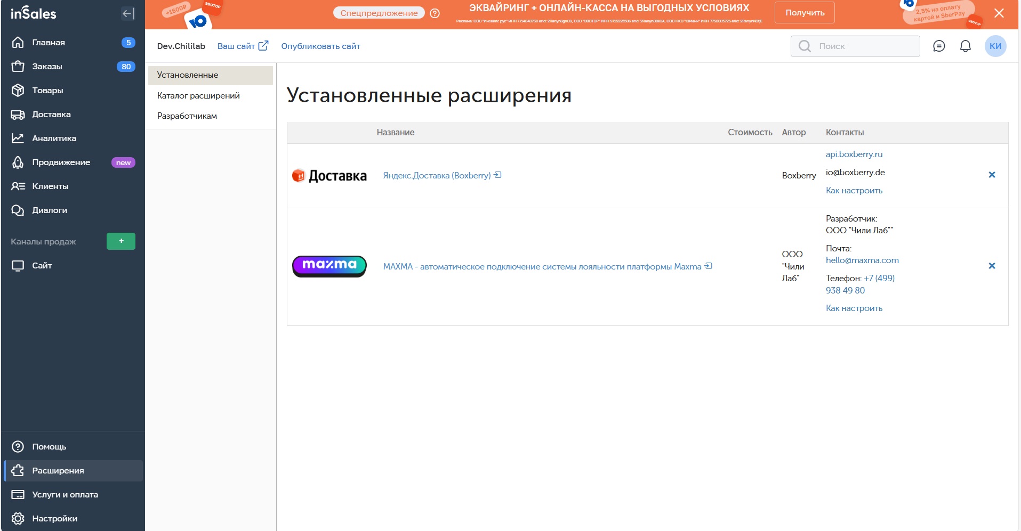Image resolution: width=1021 pixels, height=531 pixels.
Task: Open Аналитика sidebar item
Action: click(x=54, y=138)
